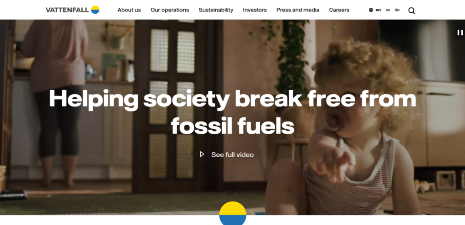Open the Careers menu item

point(339,10)
